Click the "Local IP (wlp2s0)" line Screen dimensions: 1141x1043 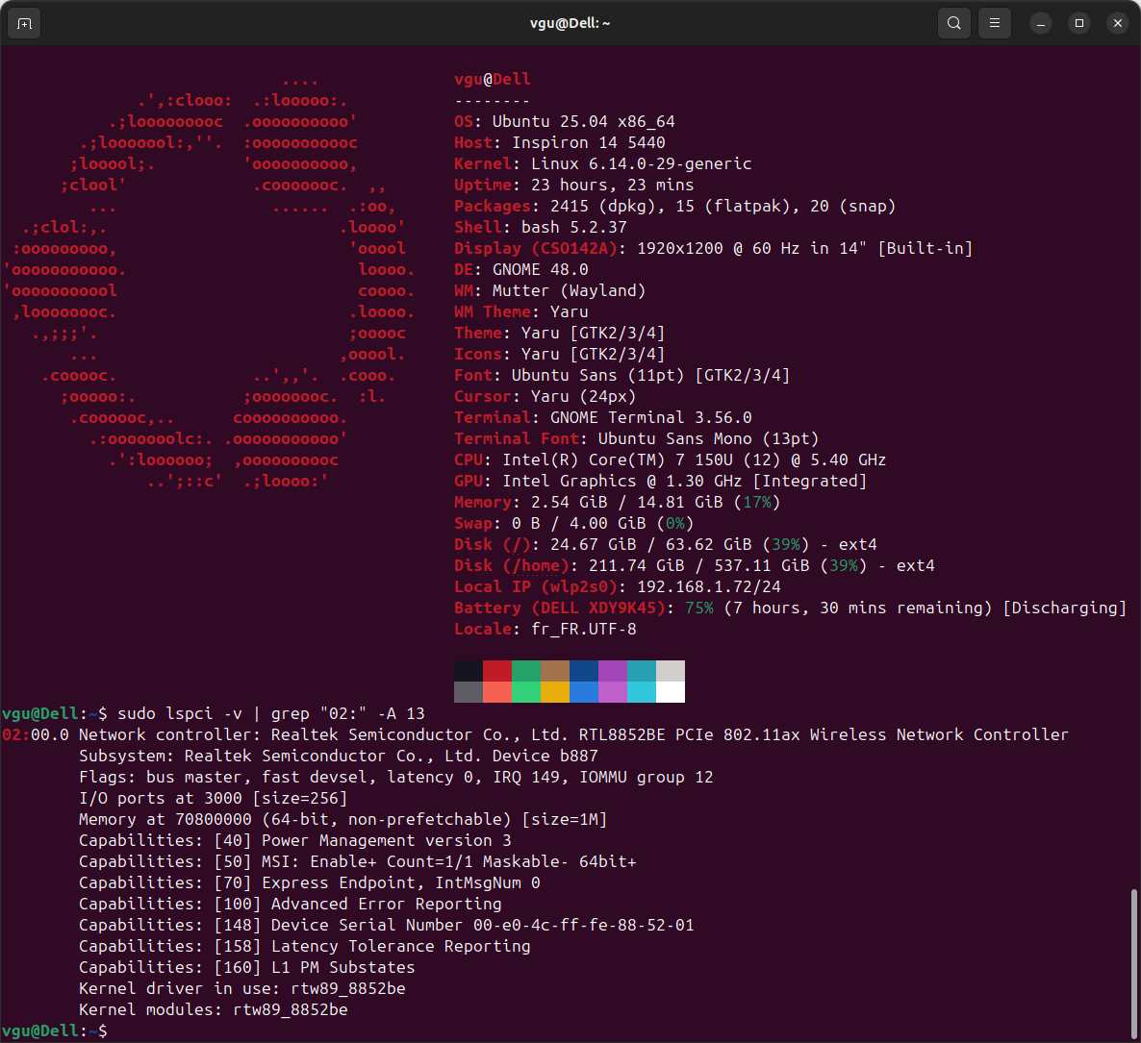(x=618, y=586)
